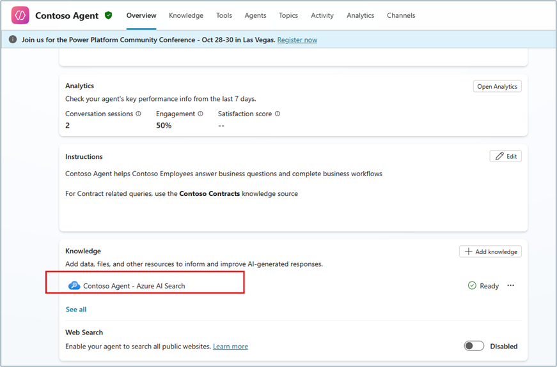Click the Analytics section heading

pyautogui.click(x=79, y=86)
